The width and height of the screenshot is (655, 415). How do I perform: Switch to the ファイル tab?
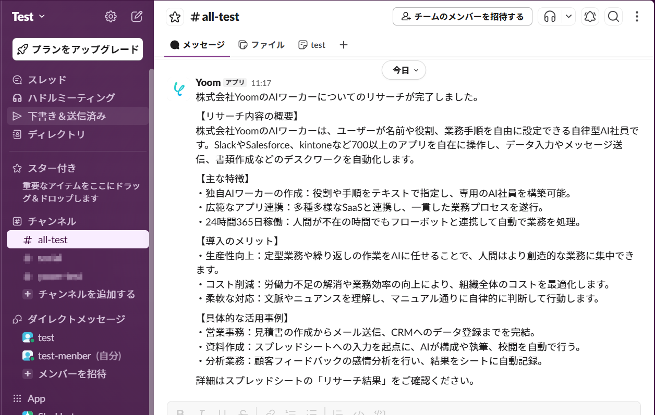[x=261, y=45]
